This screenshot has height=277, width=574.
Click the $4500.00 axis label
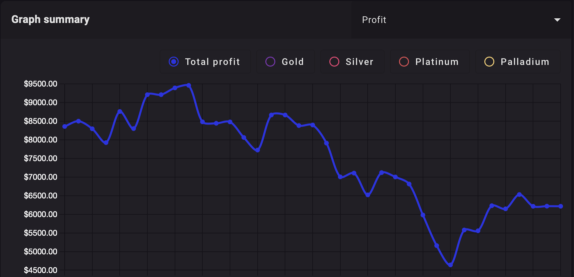pos(41,270)
